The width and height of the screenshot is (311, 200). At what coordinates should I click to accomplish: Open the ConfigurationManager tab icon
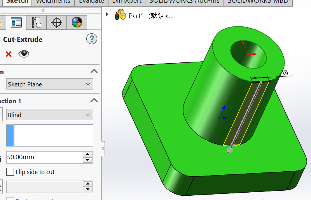tap(37, 22)
